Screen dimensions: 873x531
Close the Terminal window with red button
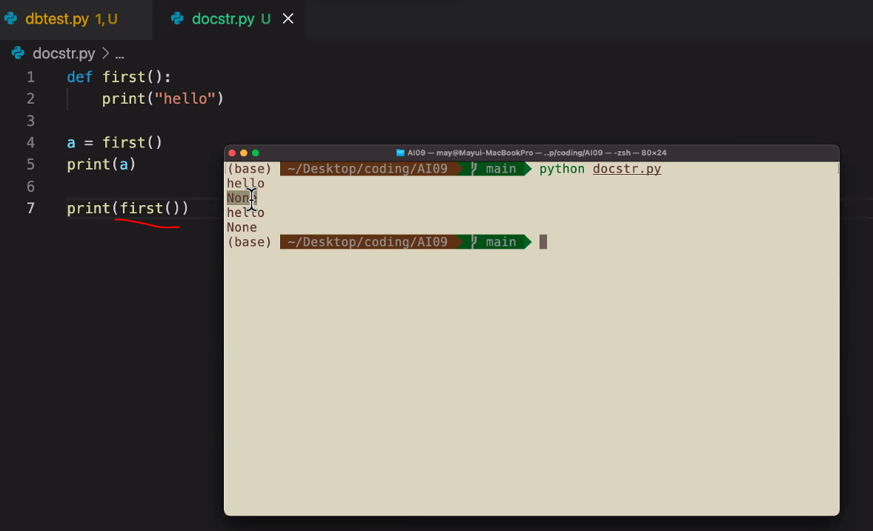coord(232,153)
